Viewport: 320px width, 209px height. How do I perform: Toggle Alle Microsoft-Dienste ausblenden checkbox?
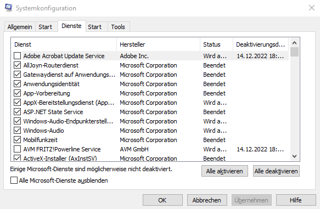14,180
